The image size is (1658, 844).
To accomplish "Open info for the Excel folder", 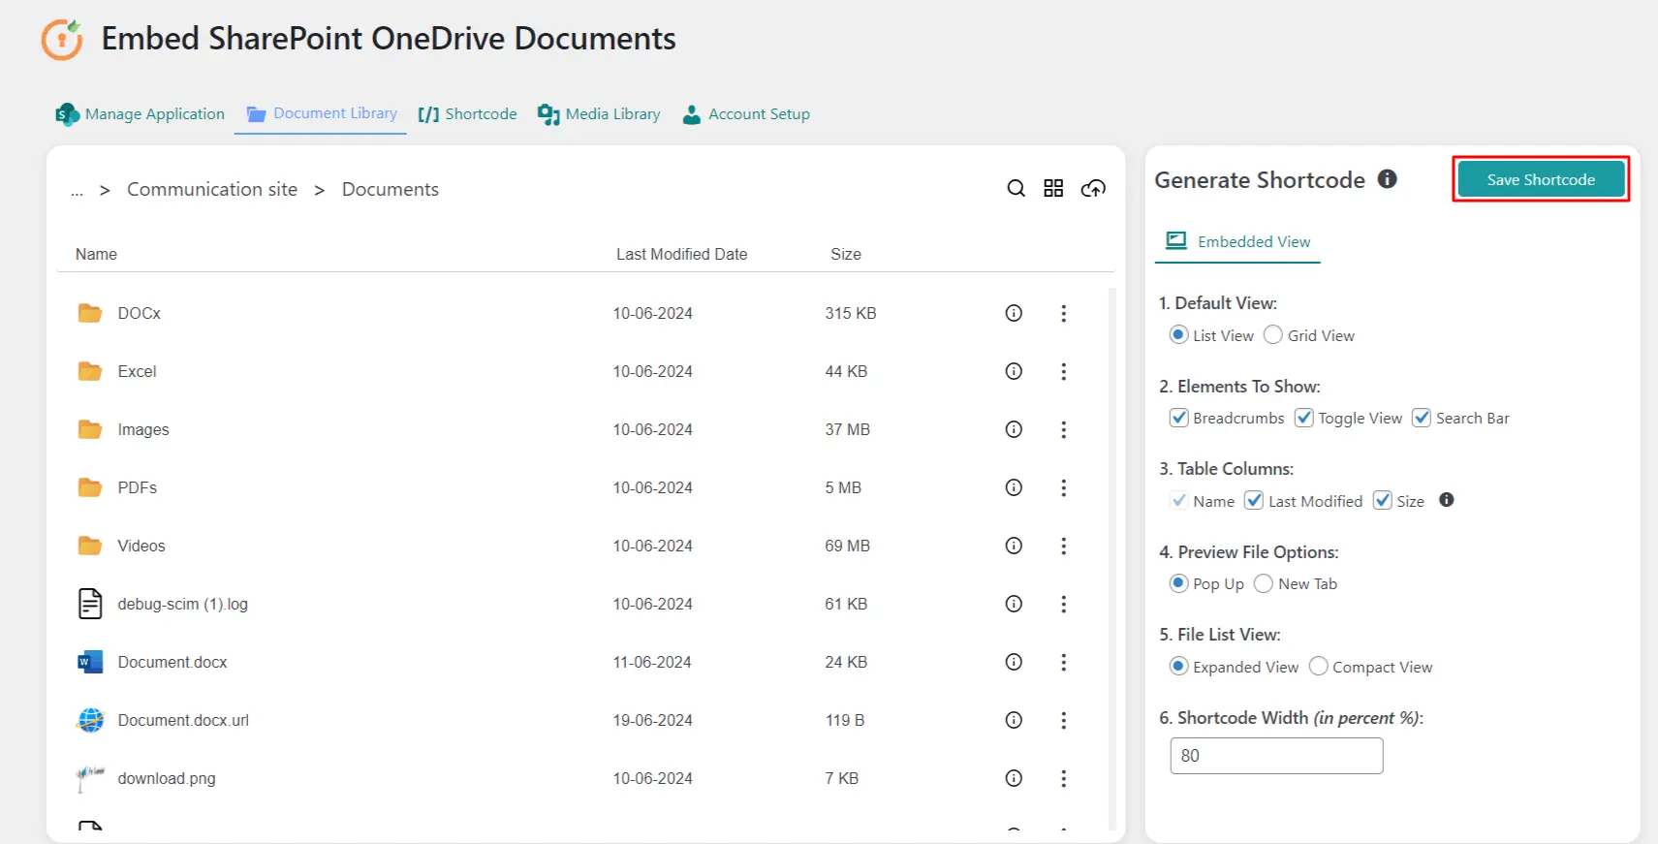I will click(1014, 371).
